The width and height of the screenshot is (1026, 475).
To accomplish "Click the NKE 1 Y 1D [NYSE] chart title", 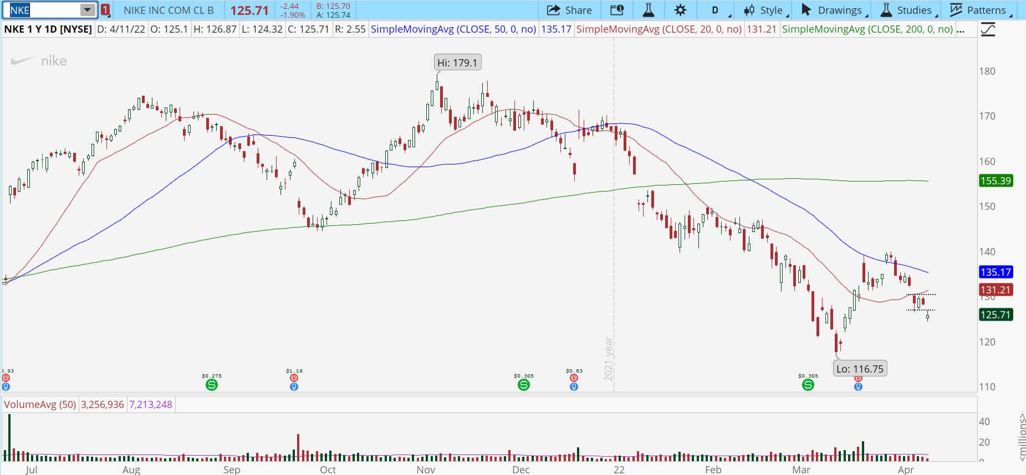I will 48,29.
